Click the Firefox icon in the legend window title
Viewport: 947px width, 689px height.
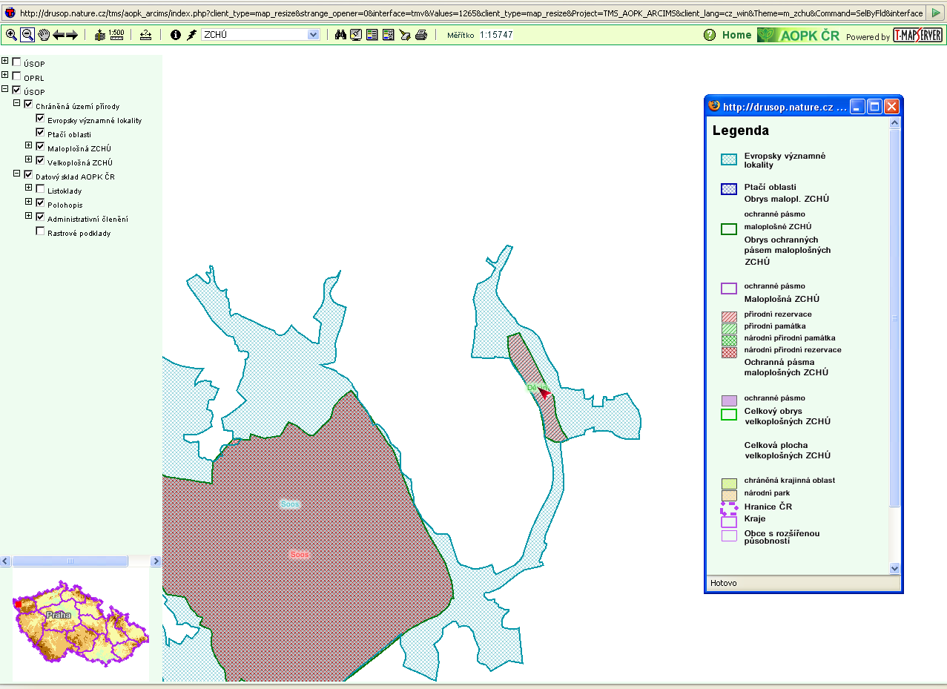[715, 107]
